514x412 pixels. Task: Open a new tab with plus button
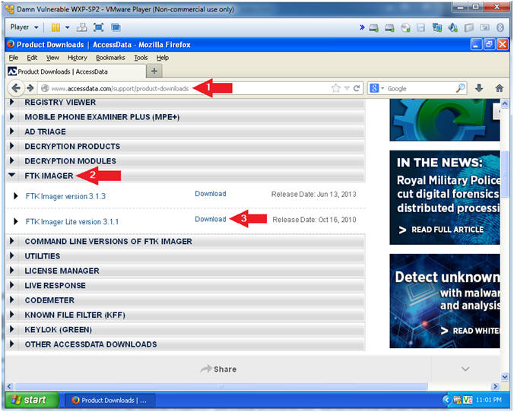[x=154, y=71]
